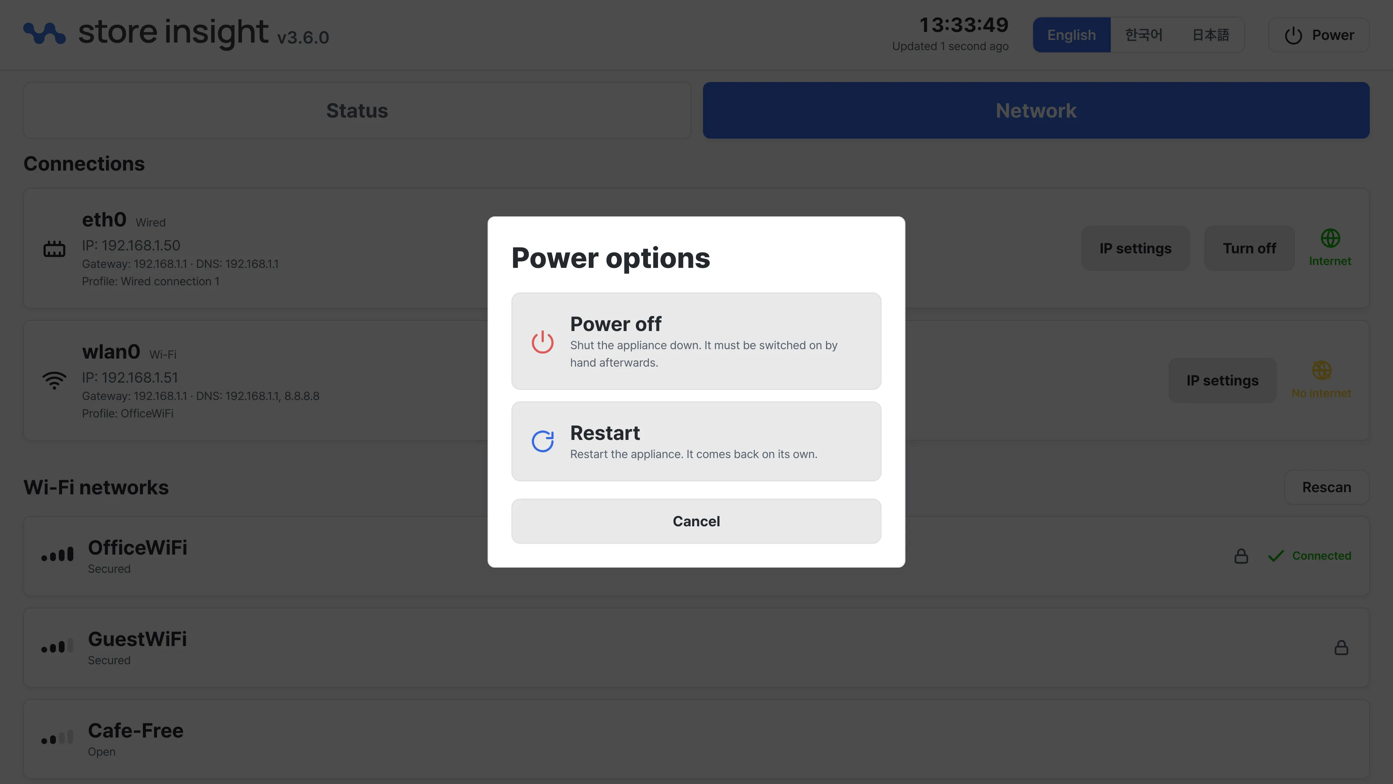Viewport: 1393px width, 784px height.
Task: Click the Wi-Fi networks heading
Action: pos(96,487)
